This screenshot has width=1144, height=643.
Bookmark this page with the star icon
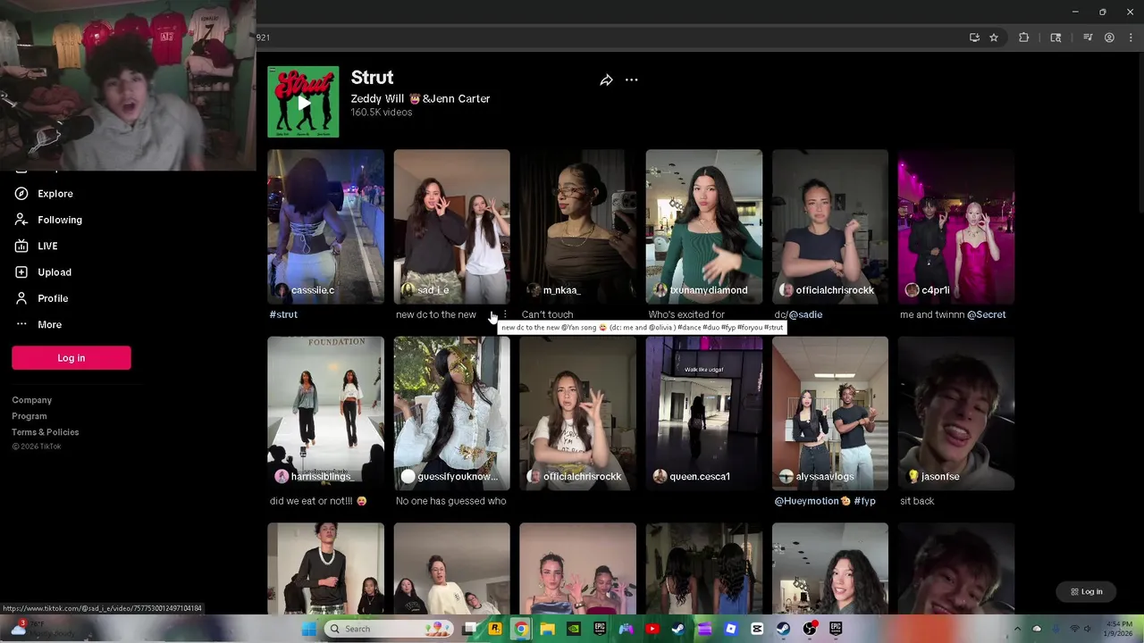pos(994,38)
